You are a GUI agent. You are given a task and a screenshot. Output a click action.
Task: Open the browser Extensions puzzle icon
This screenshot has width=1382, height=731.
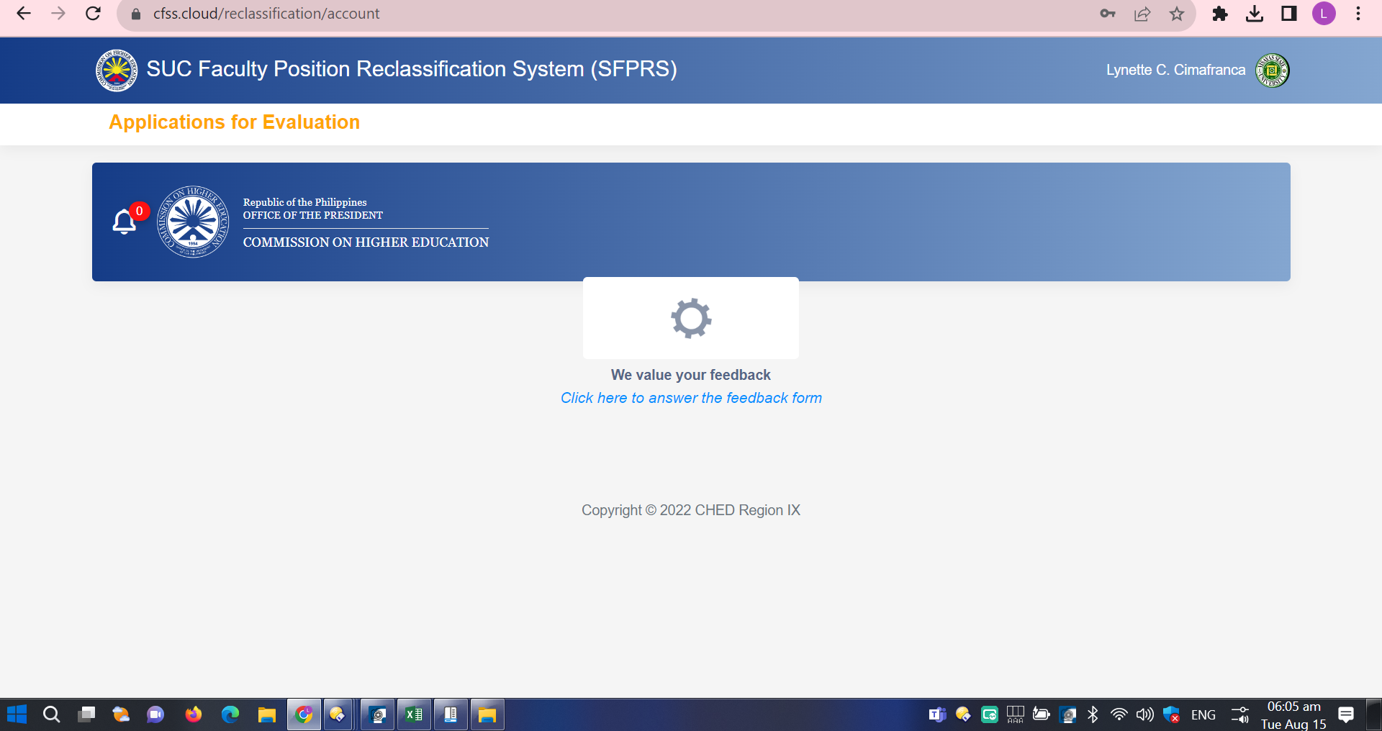1219,14
